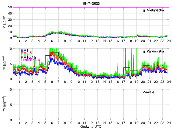Click the chart date title 18-7-2023
The height and width of the screenshot is (129, 172).
[91, 2]
